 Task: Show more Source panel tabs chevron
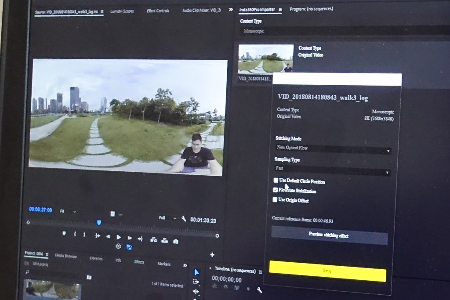point(231,10)
